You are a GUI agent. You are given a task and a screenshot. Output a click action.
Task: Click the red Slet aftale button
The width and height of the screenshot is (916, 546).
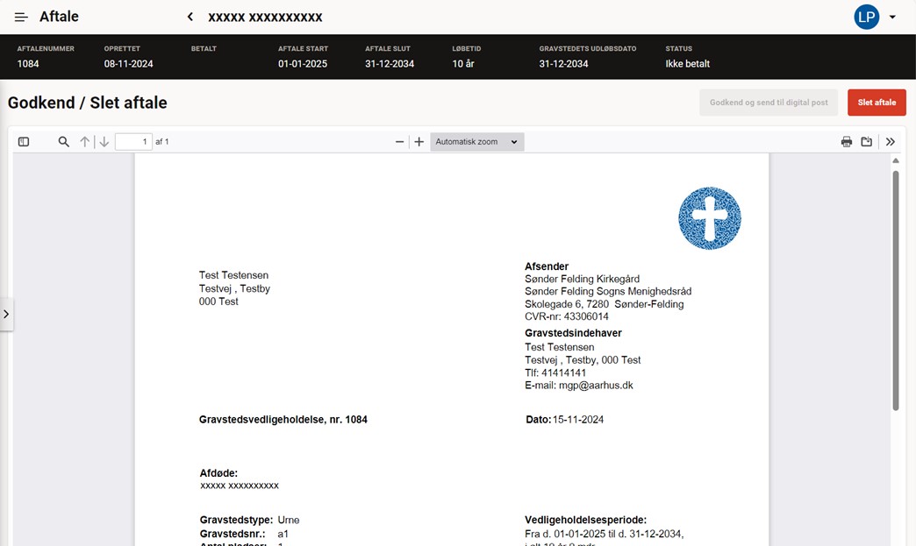click(877, 103)
